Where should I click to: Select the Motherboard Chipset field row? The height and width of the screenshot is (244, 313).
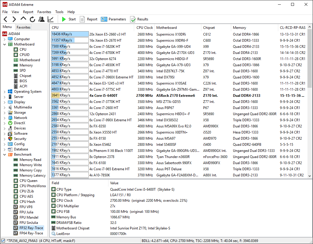click(x=181, y=228)
